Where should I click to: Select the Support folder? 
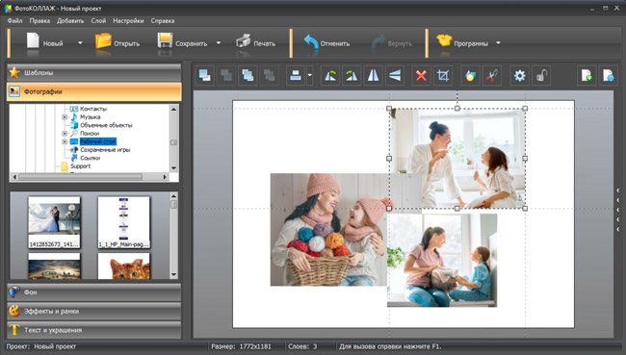point(80,166)
